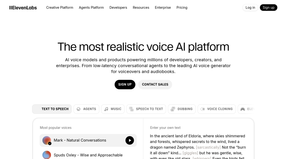Select the Agents icon tab
Viewport: 283px width, 159px height.
[87, 109]
